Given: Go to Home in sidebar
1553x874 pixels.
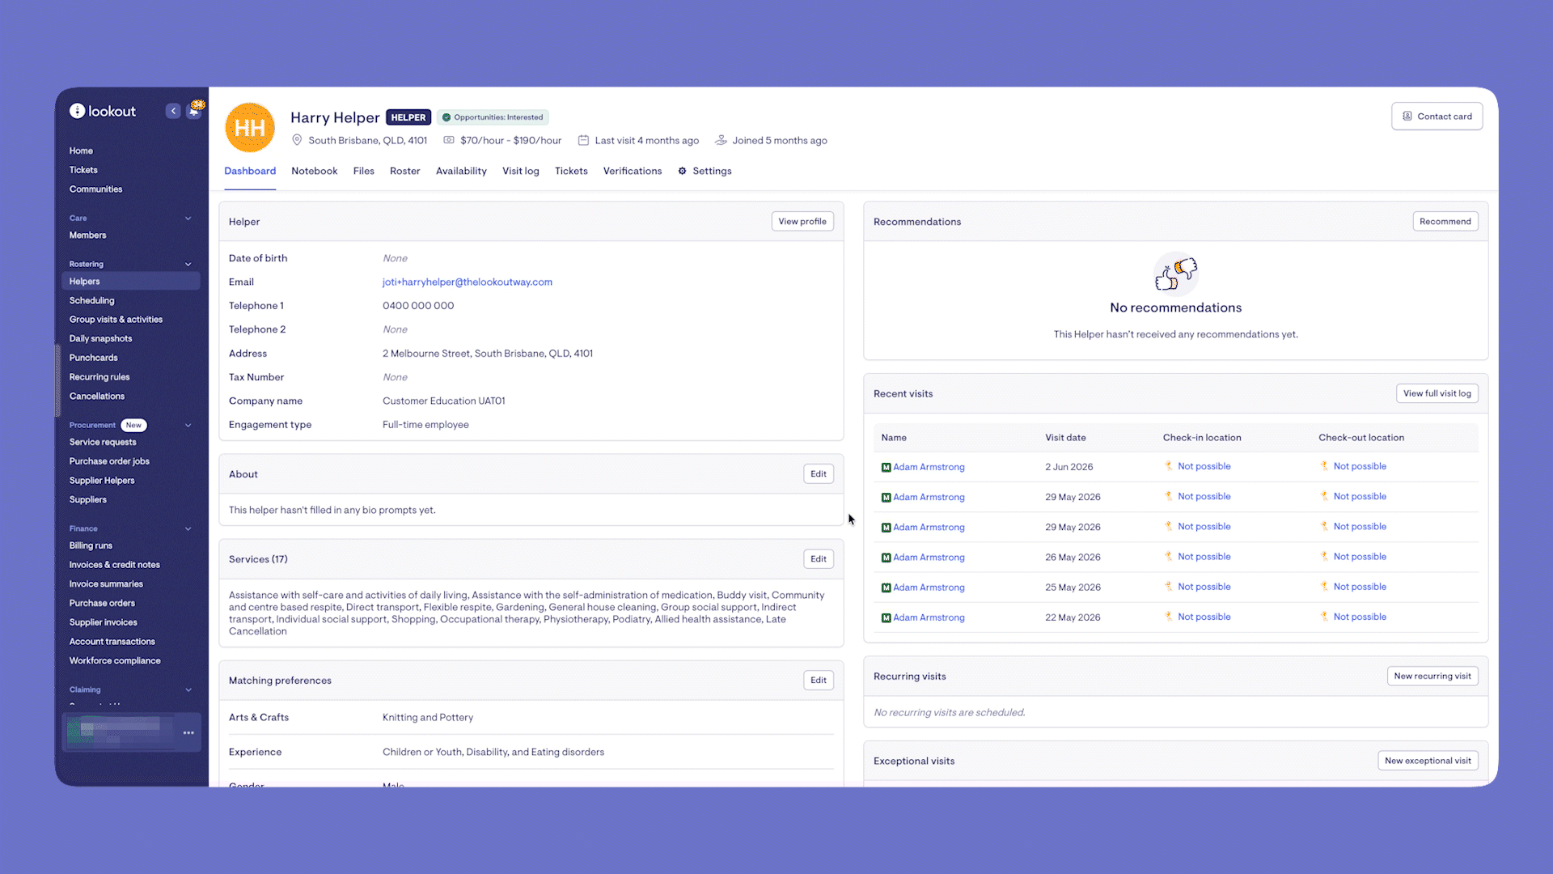Looking at the screenshot, I should pyautogui.click(x=81, y=151).
